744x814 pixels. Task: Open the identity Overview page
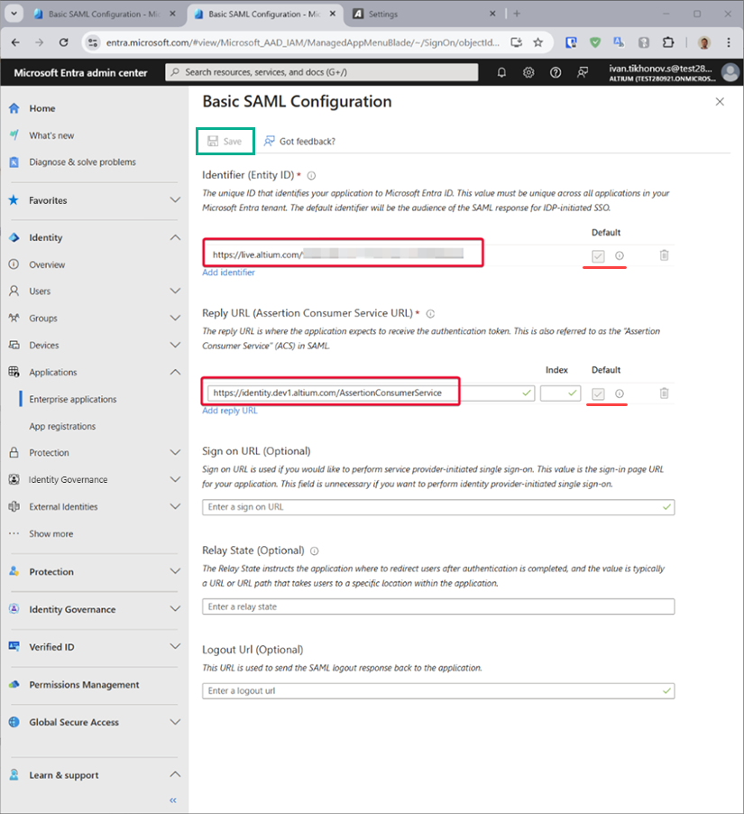click(x=47, y=264)
